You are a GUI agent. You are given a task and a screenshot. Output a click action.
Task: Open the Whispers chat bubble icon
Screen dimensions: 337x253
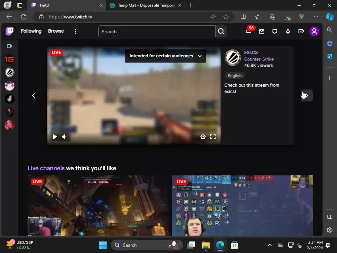click(x=275, y=31)
